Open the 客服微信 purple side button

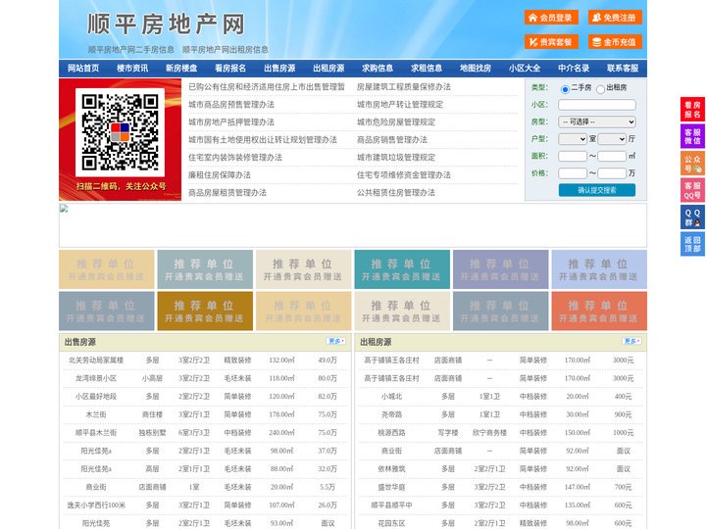692,136
